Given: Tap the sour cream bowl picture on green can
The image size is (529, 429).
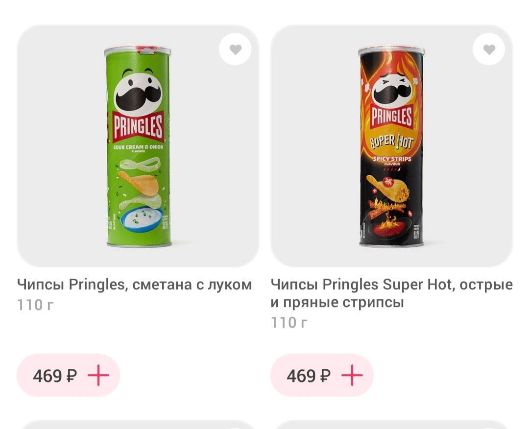Looking at the screenshot, I should tap(142, 219).
